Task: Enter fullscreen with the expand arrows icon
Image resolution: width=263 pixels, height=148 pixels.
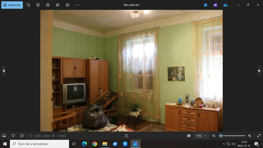Action: [259, 136]
